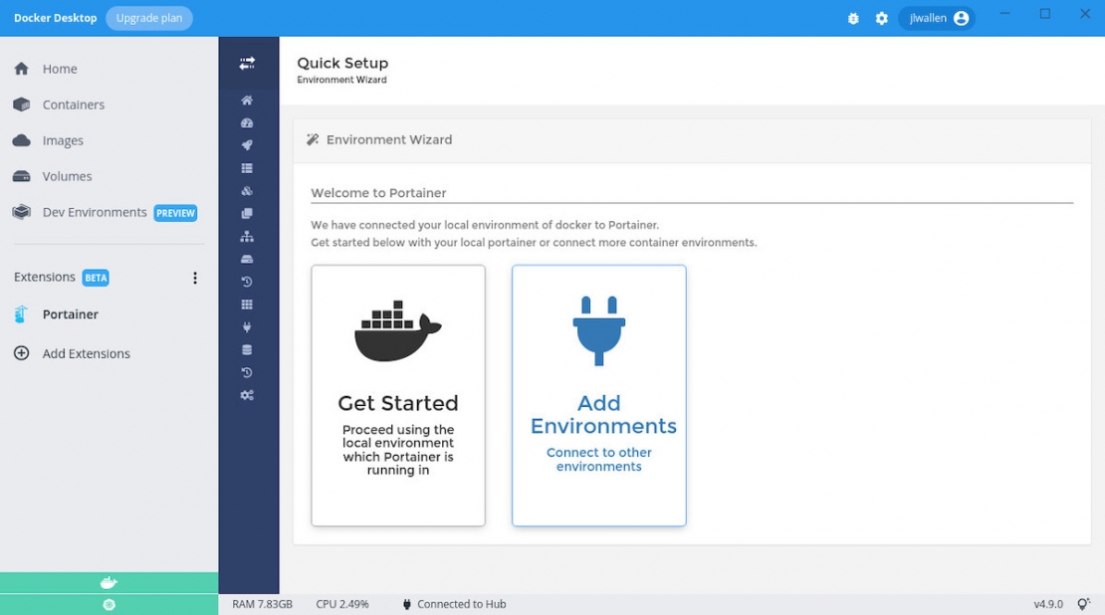This screenshot has height=615, width=1105.
Task: Click the whale icon on Docker Desktop sidebar
Action: [109, 582]
